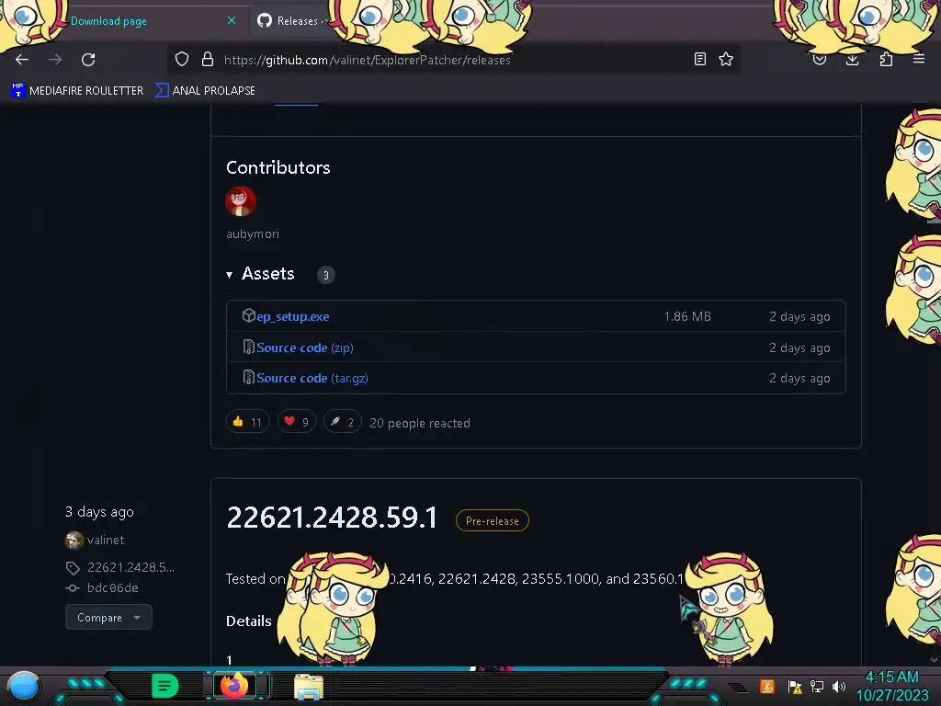Image resolution: width=941 pixels, height=706 pixels.
Task: Click the site security padlock icon
Action: pos(208,59)
